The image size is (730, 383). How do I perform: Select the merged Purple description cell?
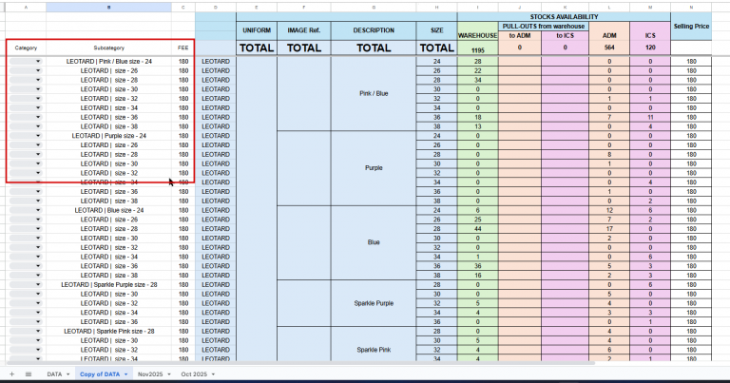(x=374, y=168)
